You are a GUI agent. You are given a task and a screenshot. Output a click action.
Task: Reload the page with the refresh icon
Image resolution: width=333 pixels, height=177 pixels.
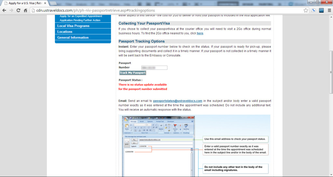pyautogui.click(x=19, y=10)
